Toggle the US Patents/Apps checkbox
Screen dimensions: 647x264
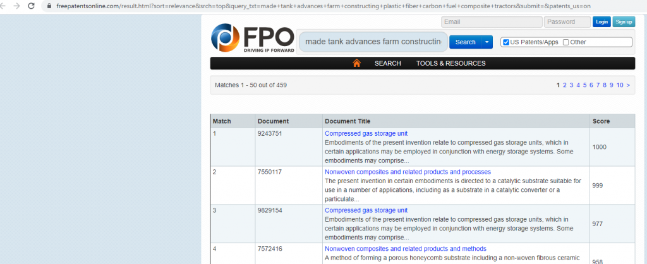point(506,42)
